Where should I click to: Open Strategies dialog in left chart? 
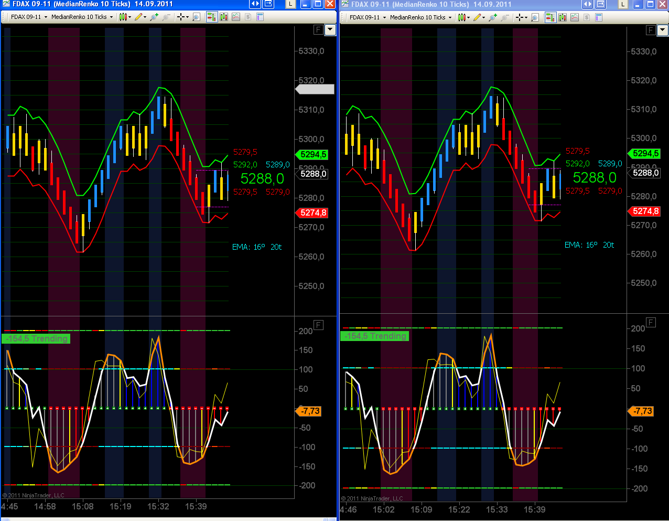point(247,17)
